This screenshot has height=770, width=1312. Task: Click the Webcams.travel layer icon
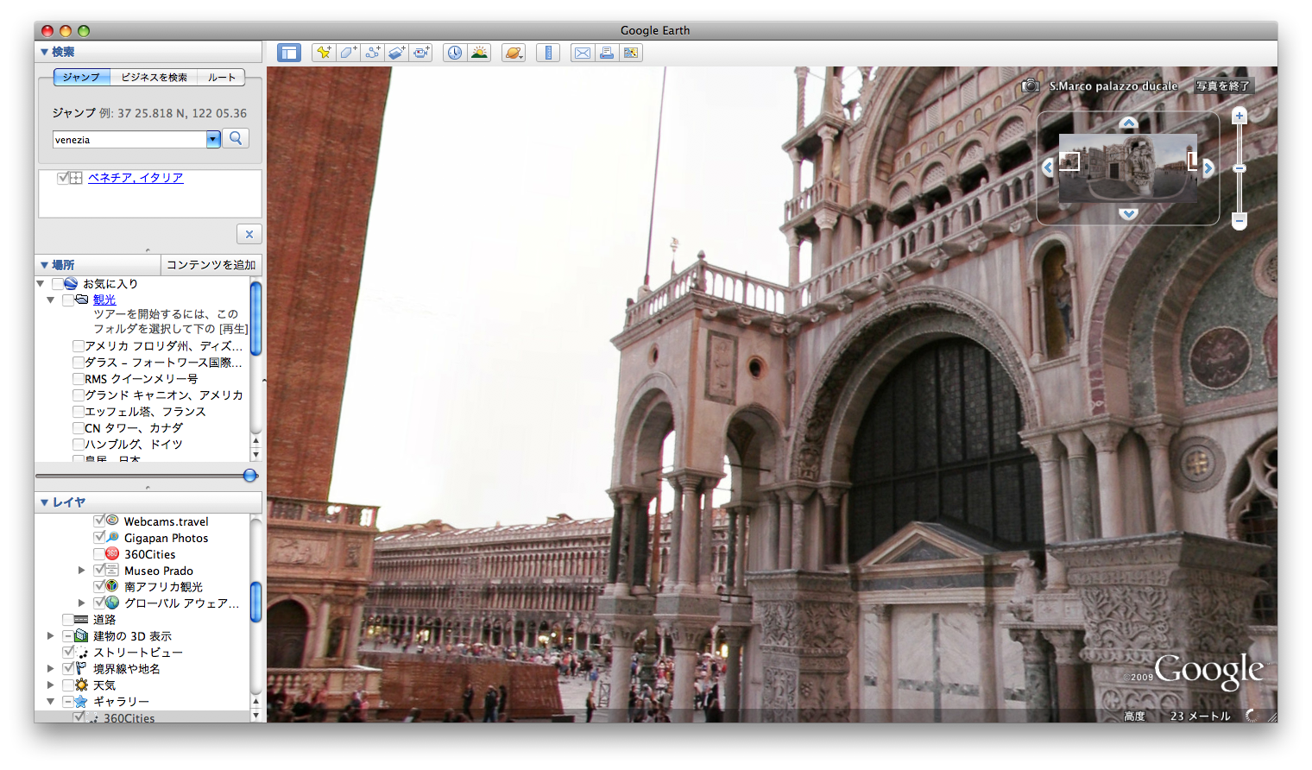(x=112, y=521)
